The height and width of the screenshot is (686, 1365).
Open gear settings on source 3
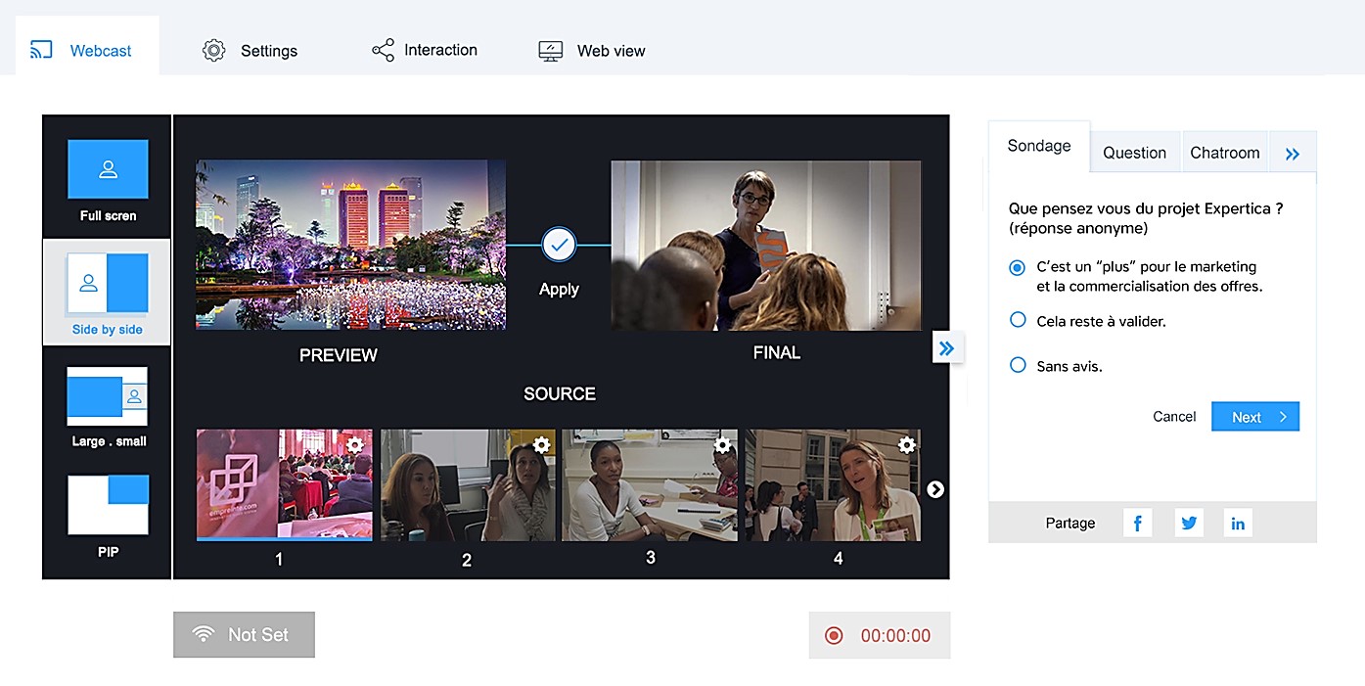point(722,445)
